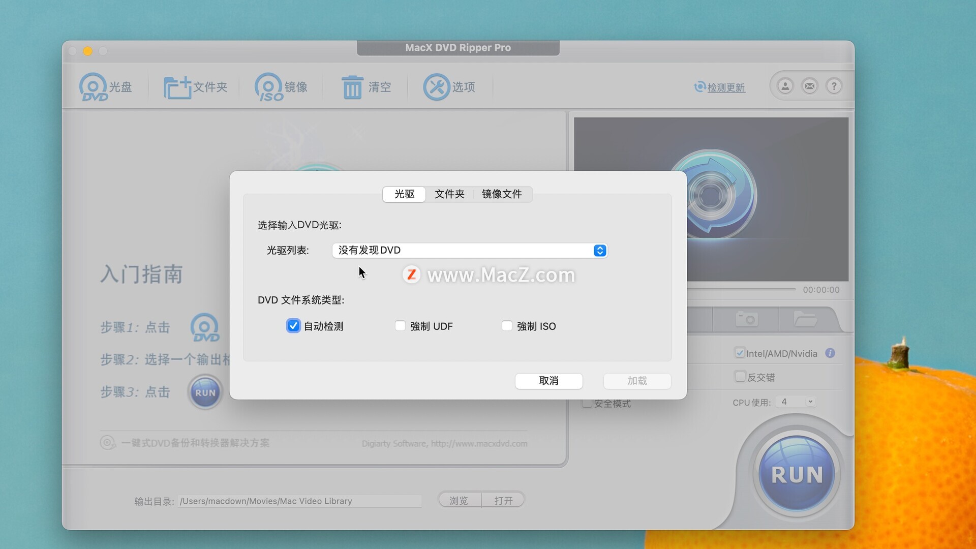976x549 pixels.
Task: Click the user account icon
Action: (x=785, y=86)
